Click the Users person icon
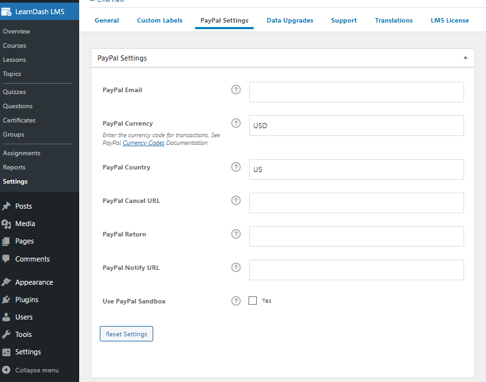The height and width of the screenshot is (382, 486). 6,317
